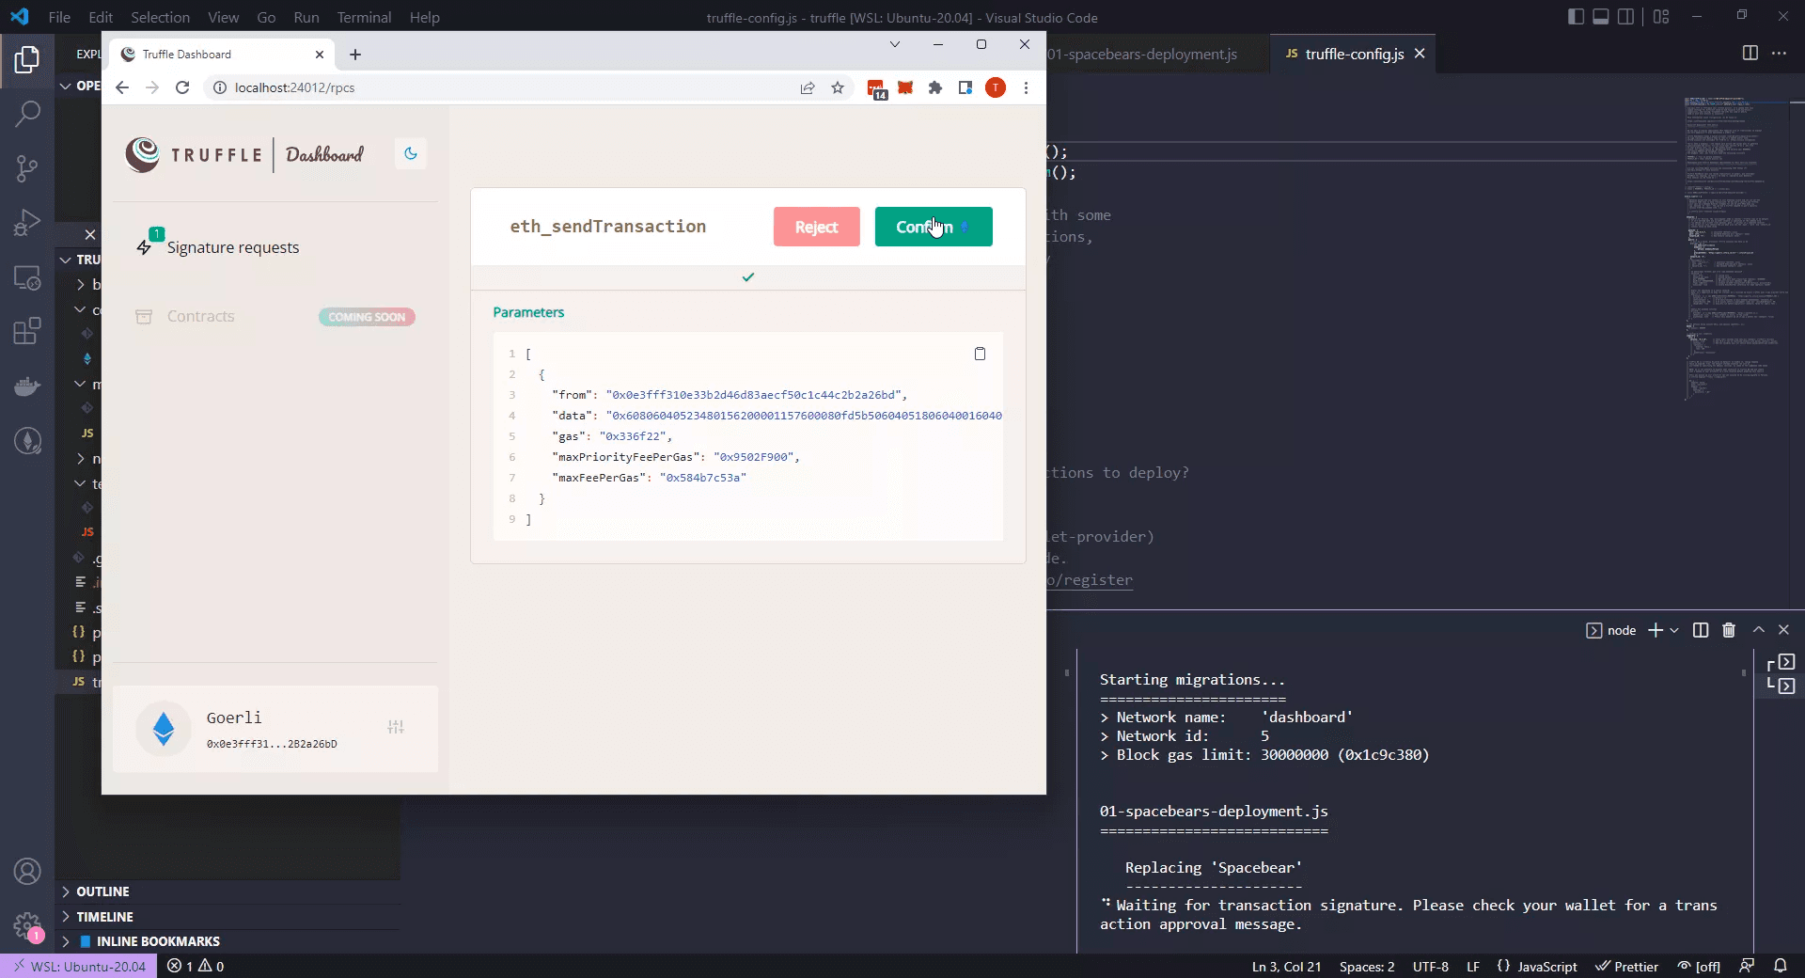Open Customize Layout in title bar

coord(1661,17)
